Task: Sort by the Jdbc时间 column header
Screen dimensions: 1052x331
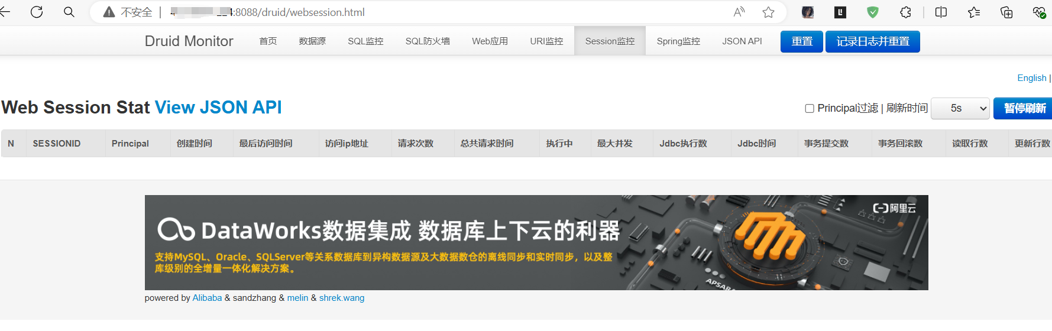Action: (x=764, y=144)
